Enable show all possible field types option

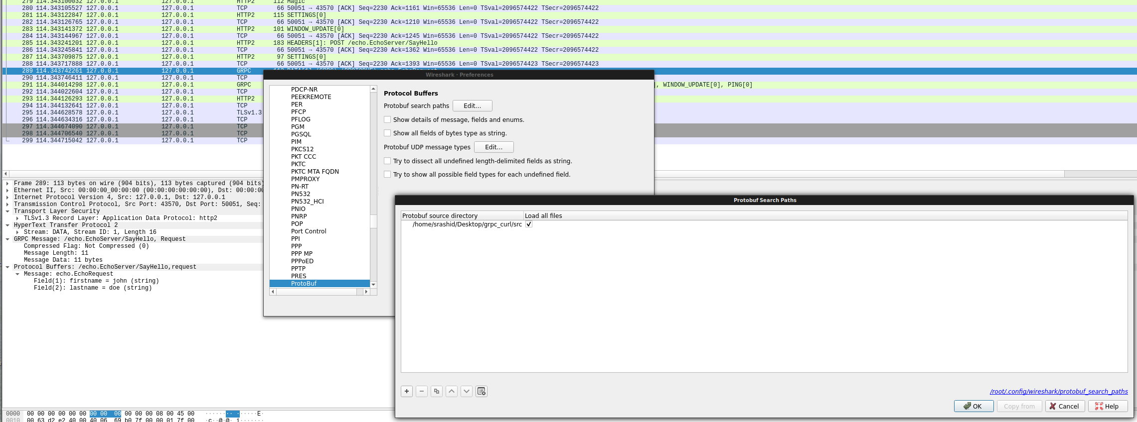point(387,174)
